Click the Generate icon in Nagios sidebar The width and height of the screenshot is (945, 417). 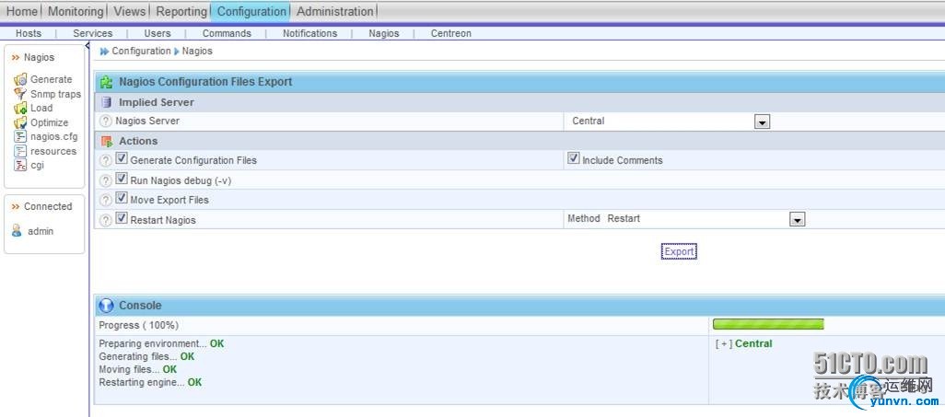20,79
